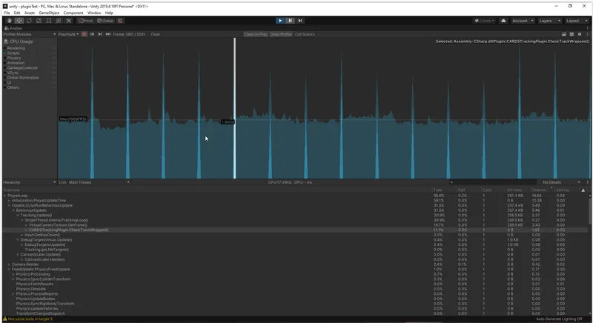Image resolution: width=593 pixels, height=323 pixels.
Task: Click the Clear button in Profiler
Action: [x=155, y=34]
